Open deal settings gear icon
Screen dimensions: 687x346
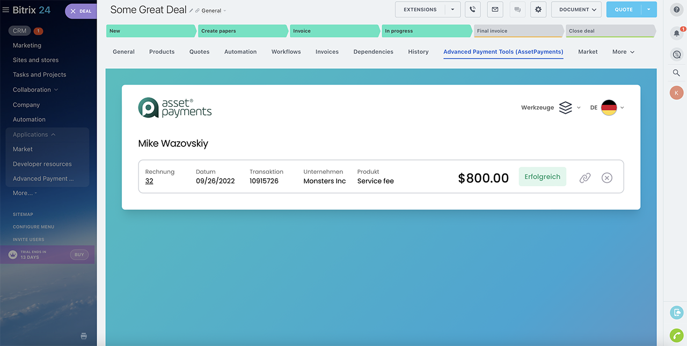[x=538, y=10]
